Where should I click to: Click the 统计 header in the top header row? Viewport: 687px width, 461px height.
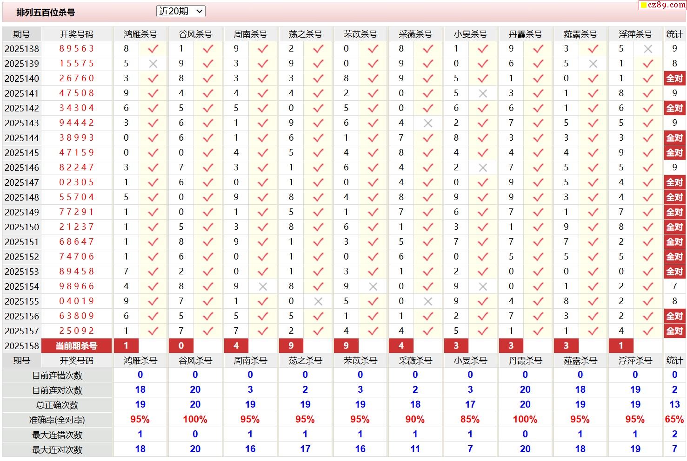[x=674, y=34]
